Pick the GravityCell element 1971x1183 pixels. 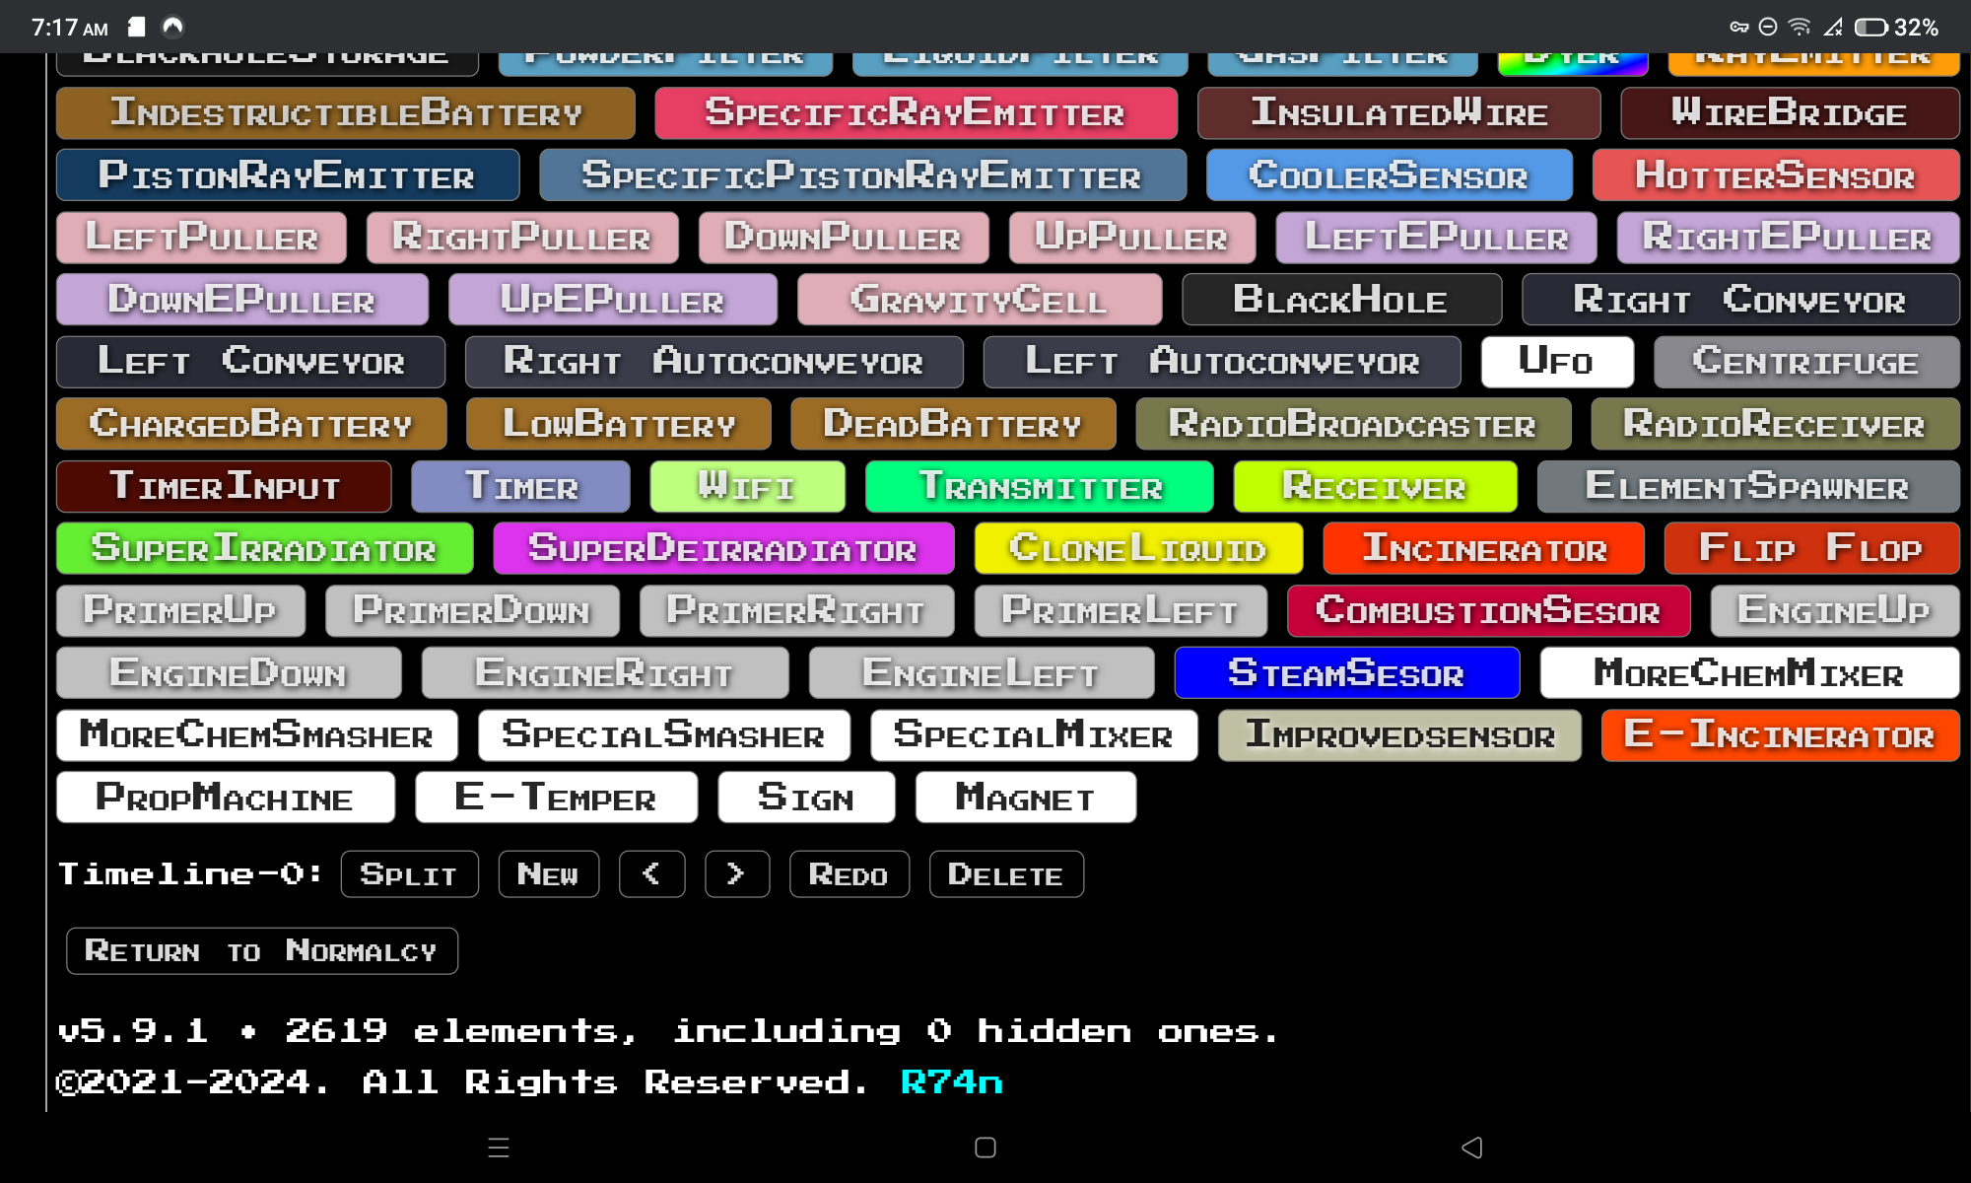coord(979,300)
